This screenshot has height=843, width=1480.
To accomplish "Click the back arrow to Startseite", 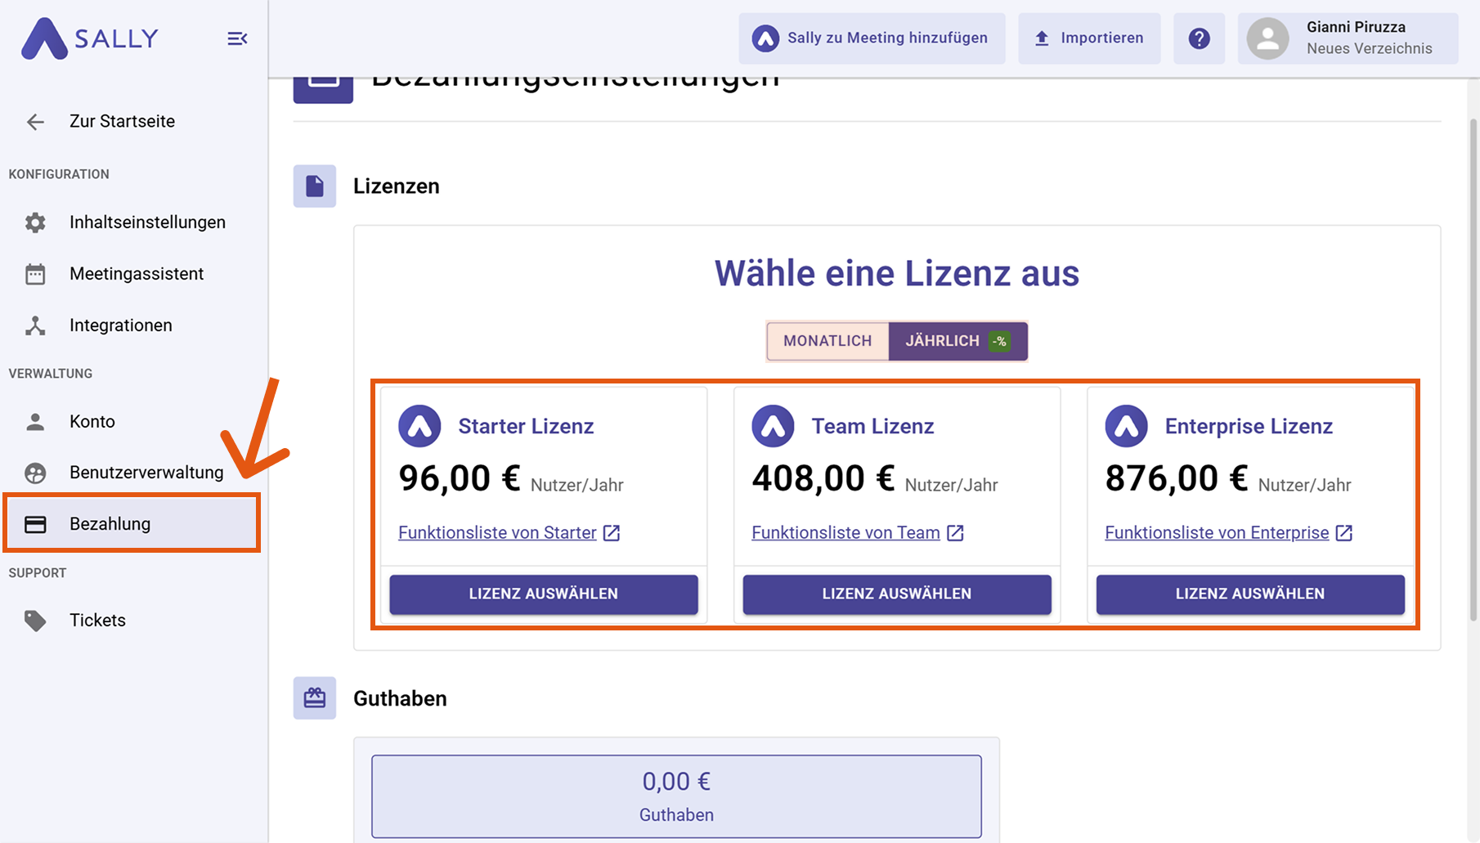I will [x=35, y=122].
